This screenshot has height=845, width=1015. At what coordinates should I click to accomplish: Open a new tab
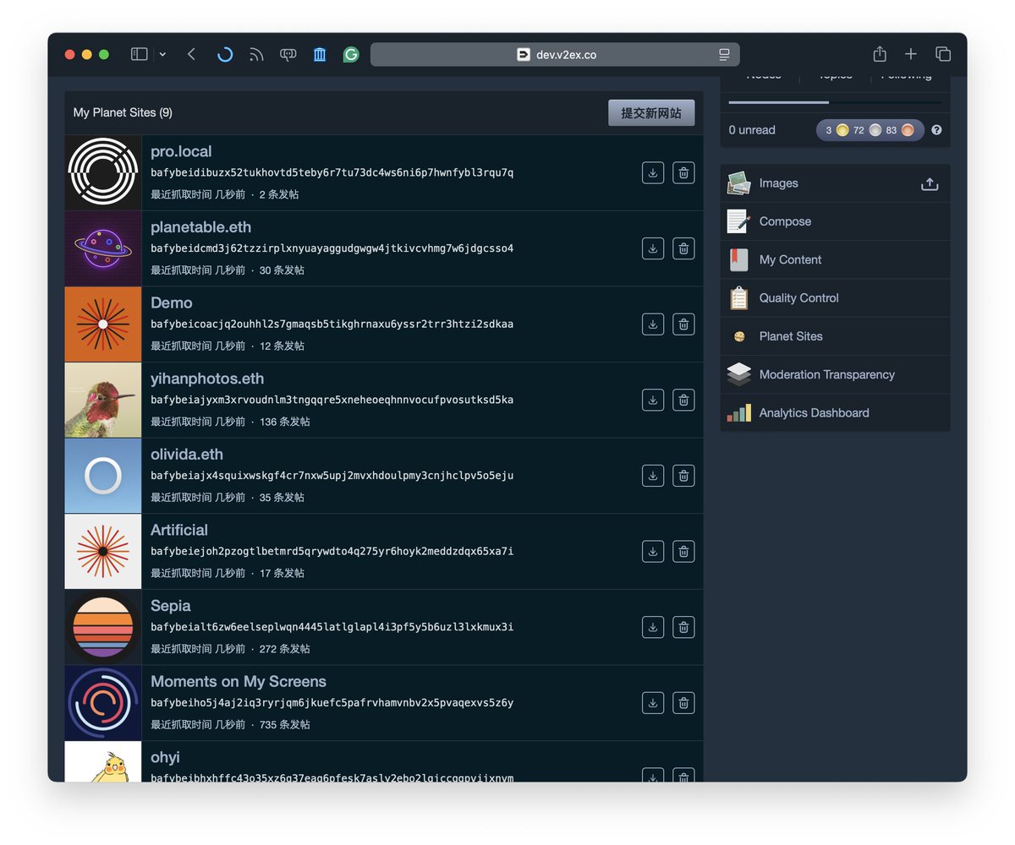pos(910,54)
